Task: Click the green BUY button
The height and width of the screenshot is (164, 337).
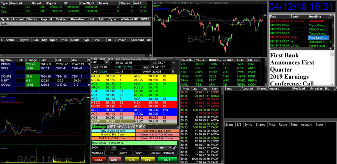Action: point(167,160)
